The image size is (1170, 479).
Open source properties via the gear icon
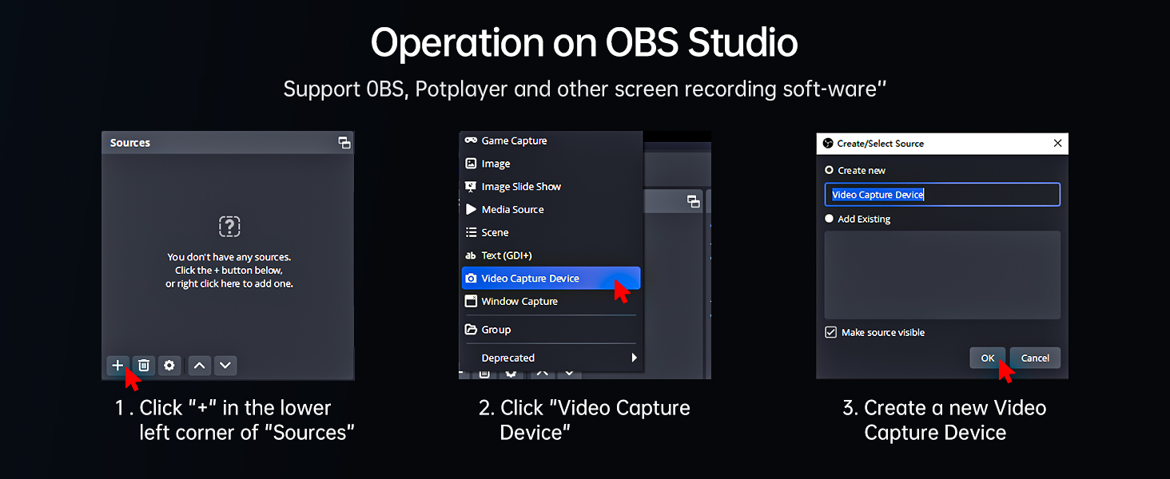coord(169,365)
